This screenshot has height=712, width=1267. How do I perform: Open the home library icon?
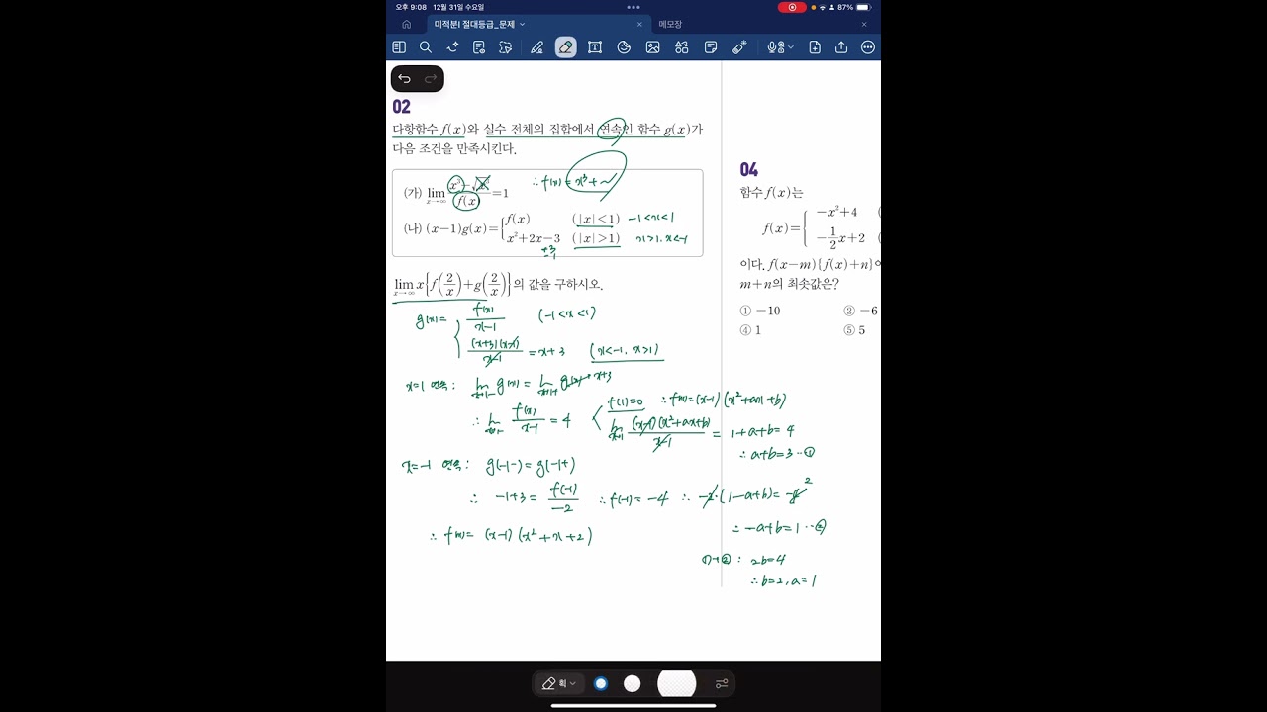point(406,24)
